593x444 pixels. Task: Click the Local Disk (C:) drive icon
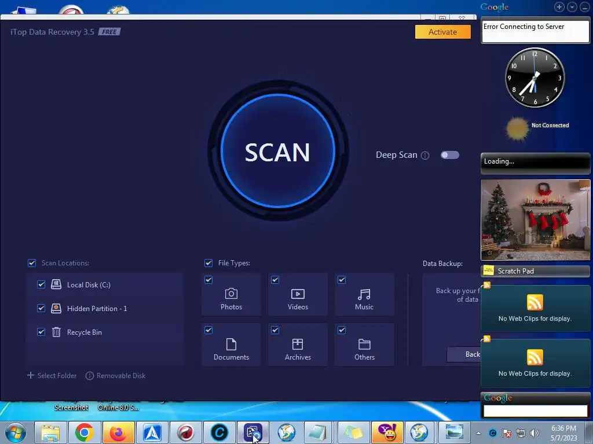pos(56,284)
